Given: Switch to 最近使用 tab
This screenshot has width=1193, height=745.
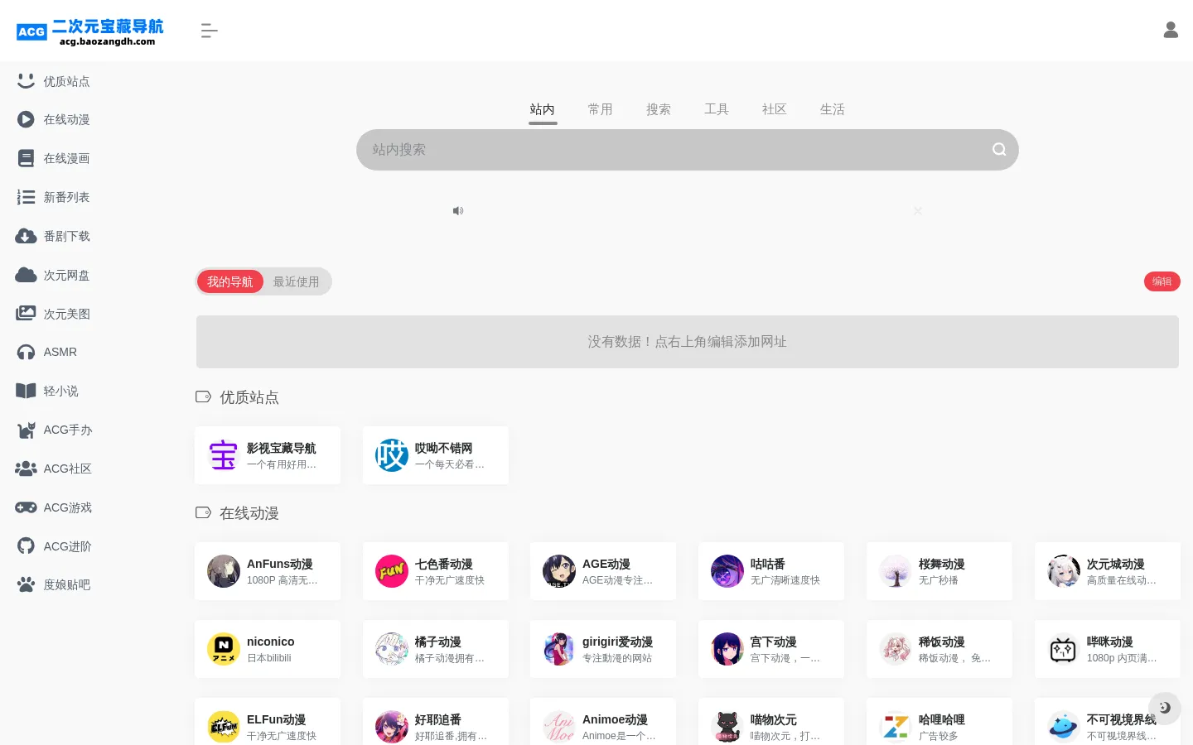Looking at the screenshot, I should 297,281.
